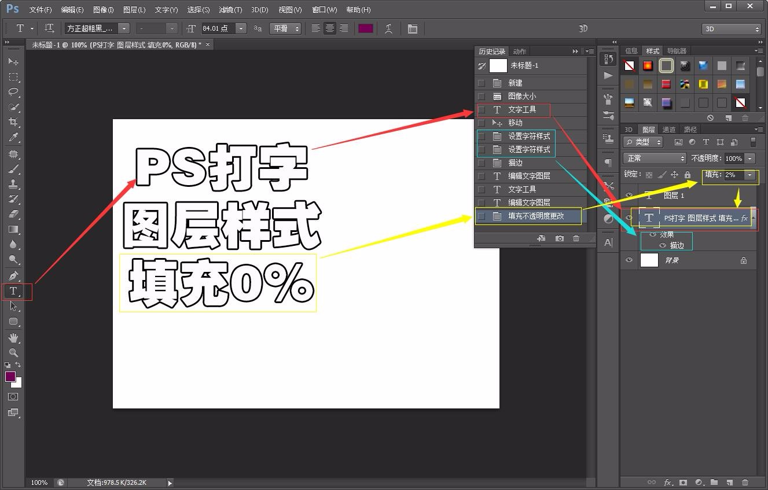This screenshot has height=490, width=768.
Task: Toggle text orientation in options bar
Action: tap(49, 28)
